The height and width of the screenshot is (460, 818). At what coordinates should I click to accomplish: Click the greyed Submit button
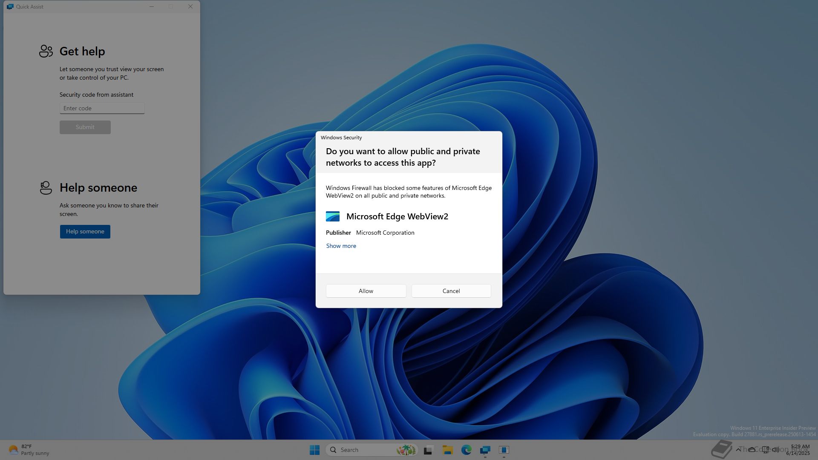[x=85, y=127]
